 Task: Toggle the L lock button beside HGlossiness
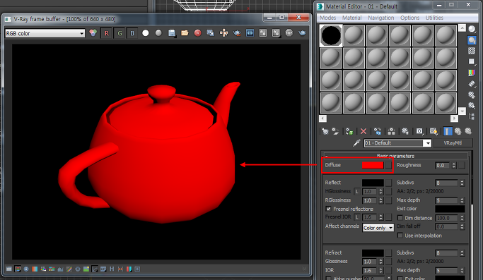pyautogui.click(x=357, y=191)
